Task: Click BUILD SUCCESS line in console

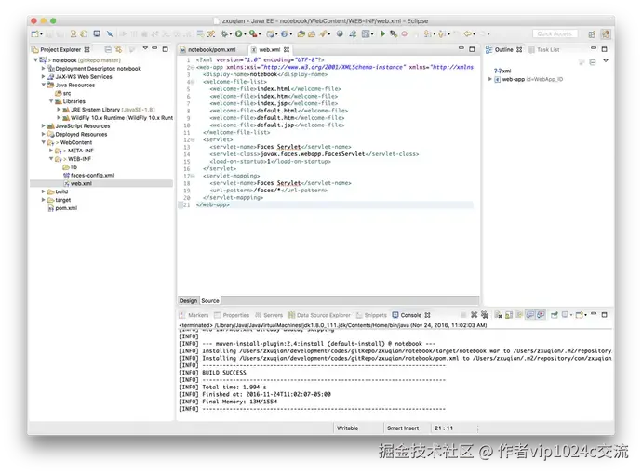Action: [224, 373]
